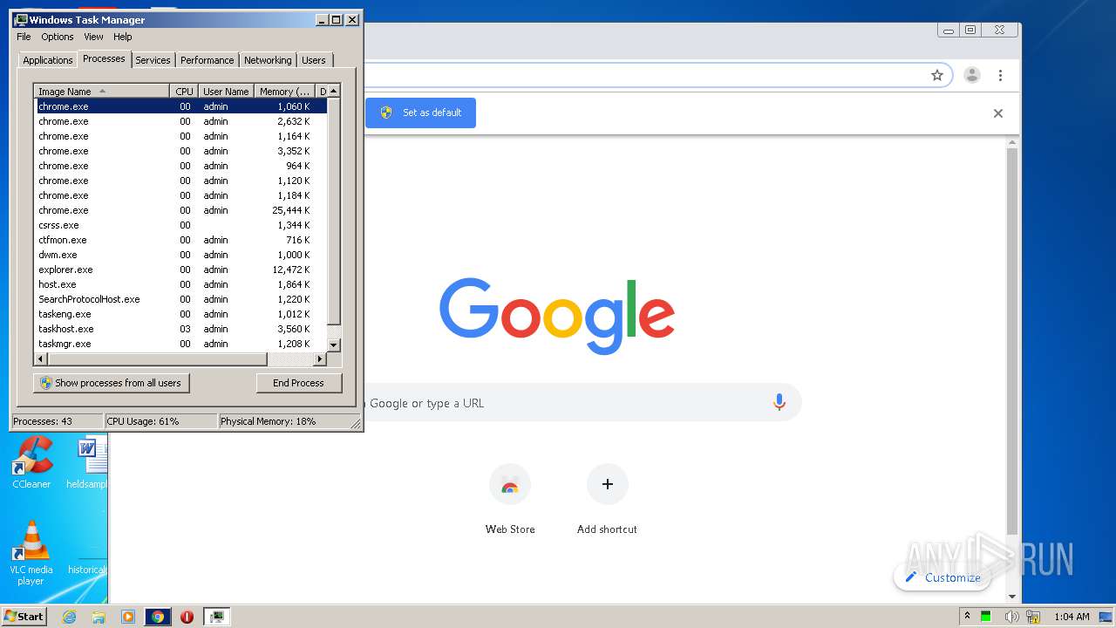
Task: Switch to the Users tab
Action: [314, 60]
